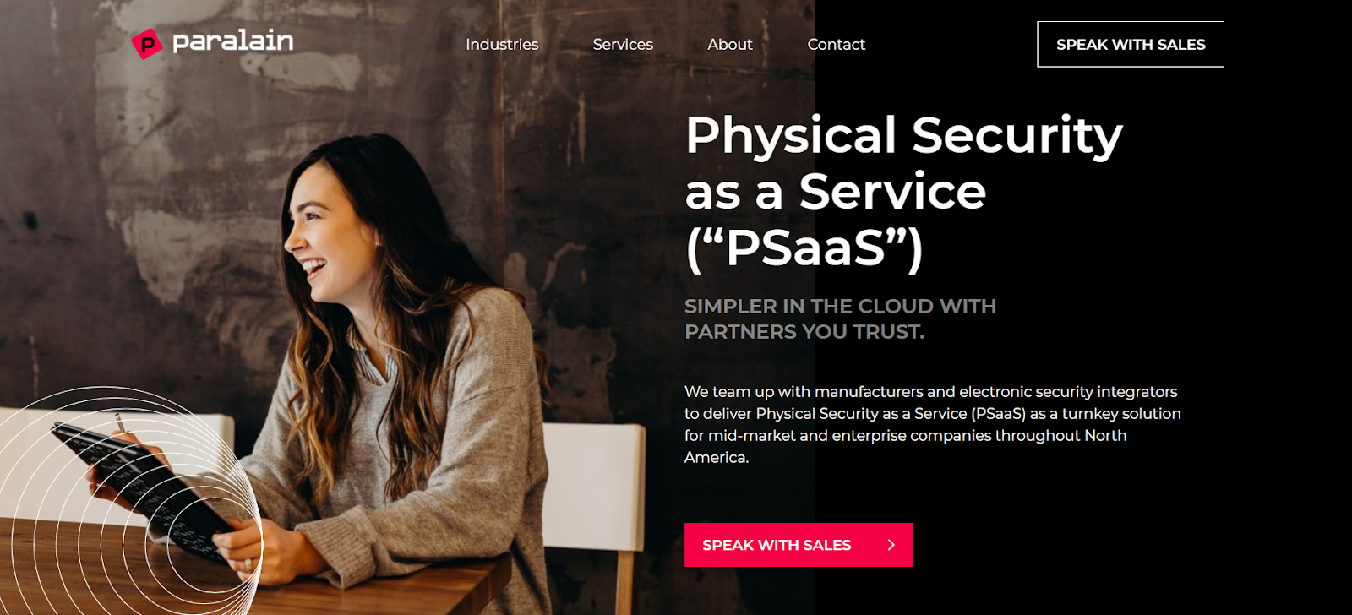Go to the About page

[729, 44]
